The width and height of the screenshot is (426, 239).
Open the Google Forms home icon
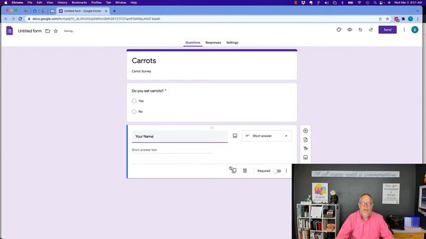(x=9, y=31)
